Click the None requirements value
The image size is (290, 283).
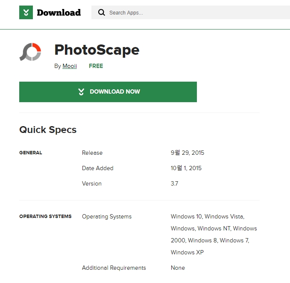[178, 268]
